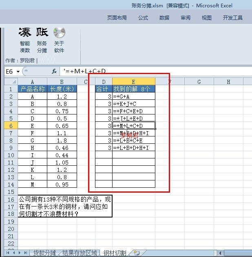Click the fx insert function icon
Screen dimensions: 252x257
(x=54, y=71)
